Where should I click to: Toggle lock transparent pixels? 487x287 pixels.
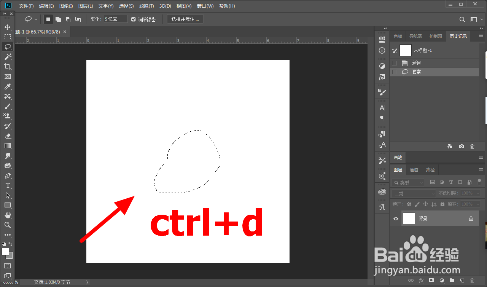pos(409,204)
